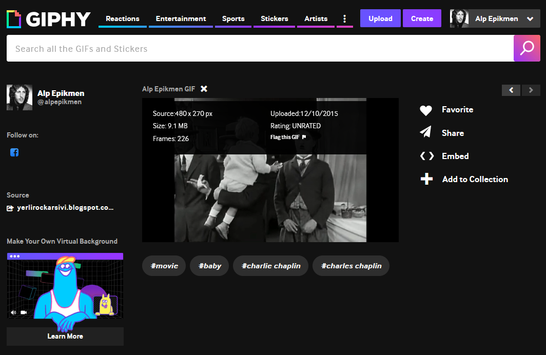Screen dimensions: 546x355
Task: Click the Share label
Action: [x=453, y=133]
